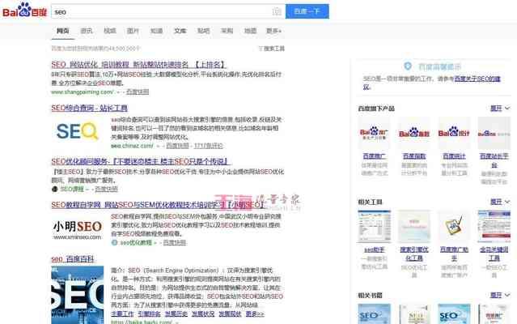Click the round icon beside SEO课程

coord(55,189)
